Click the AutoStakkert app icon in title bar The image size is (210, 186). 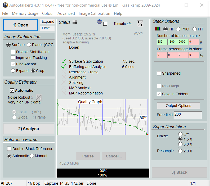click(x=5, y=5)
